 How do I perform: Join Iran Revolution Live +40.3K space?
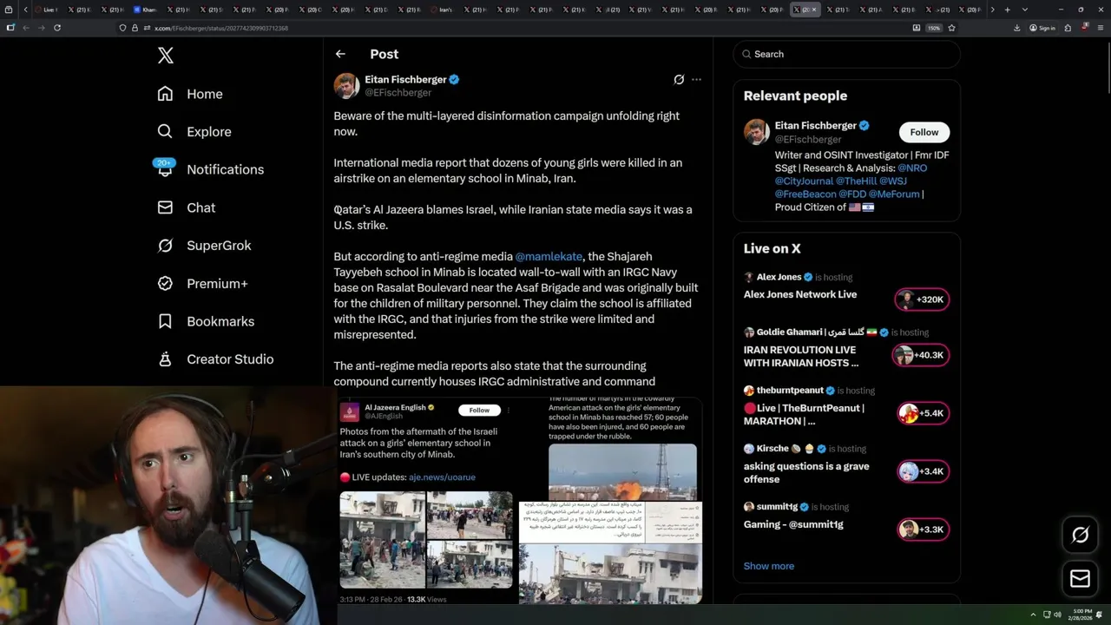click(x=921, y=355)
